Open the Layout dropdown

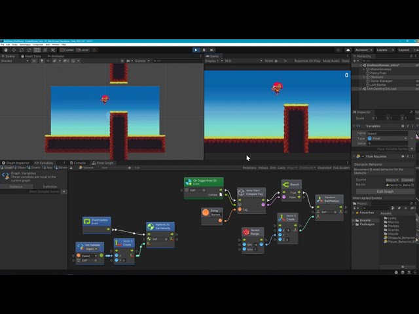406,50
